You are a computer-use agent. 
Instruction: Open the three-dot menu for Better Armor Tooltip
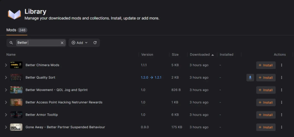(x=281, y=115)
